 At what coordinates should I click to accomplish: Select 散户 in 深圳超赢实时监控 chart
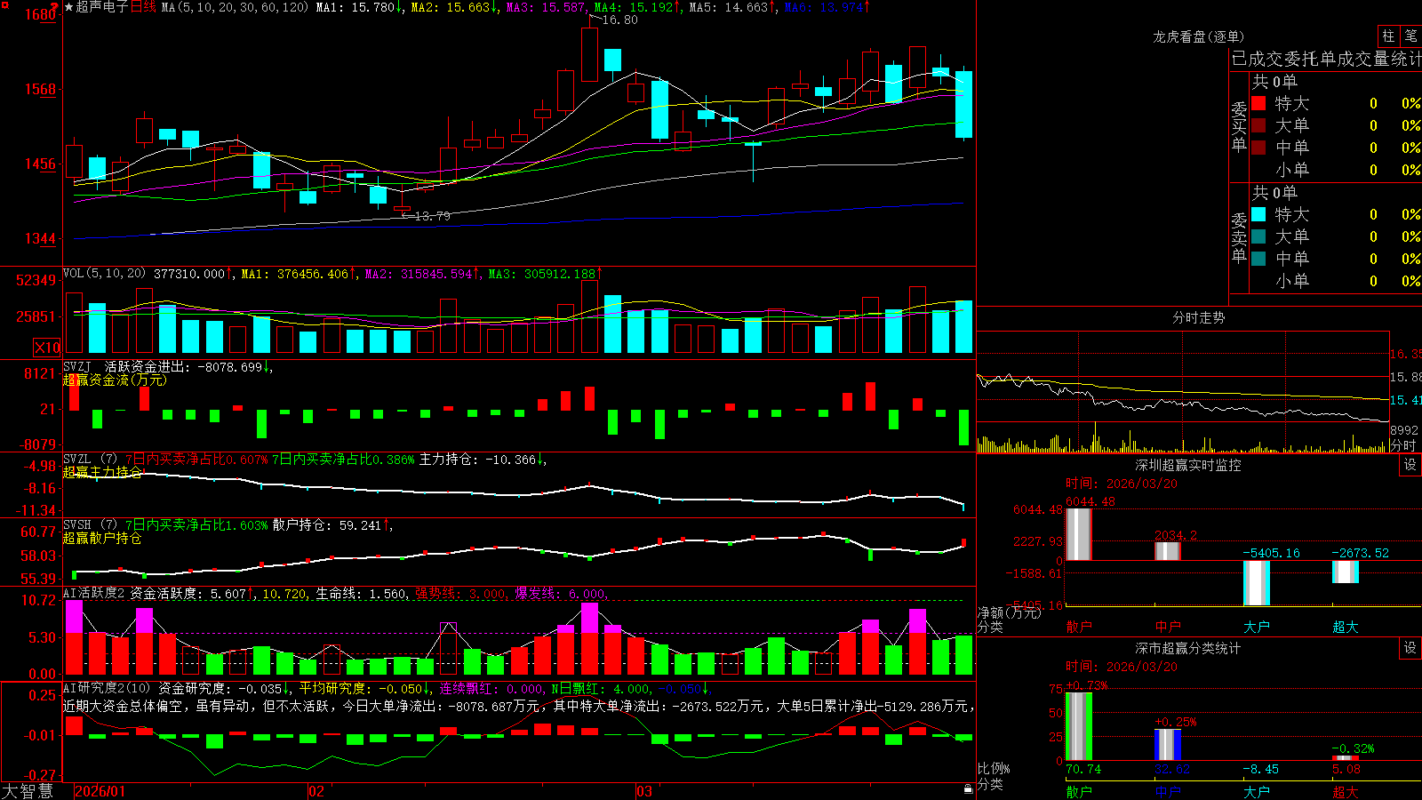pos(1079,627)
